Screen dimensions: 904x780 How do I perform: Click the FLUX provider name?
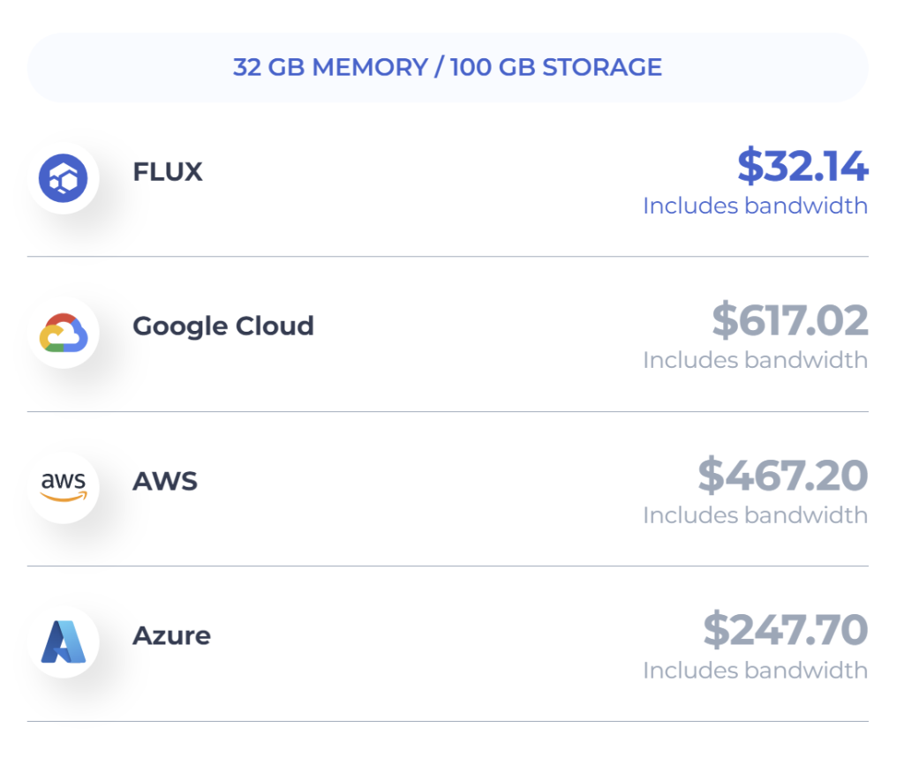pyautogui.click(x=168, y=172)
